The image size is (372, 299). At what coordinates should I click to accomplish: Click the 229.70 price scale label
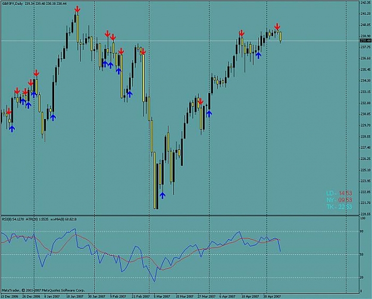coord(365,125)
